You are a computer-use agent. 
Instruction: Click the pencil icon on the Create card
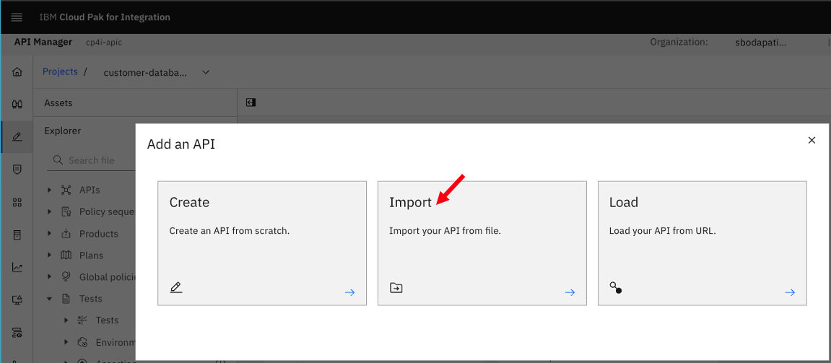[x=176, y=288]
